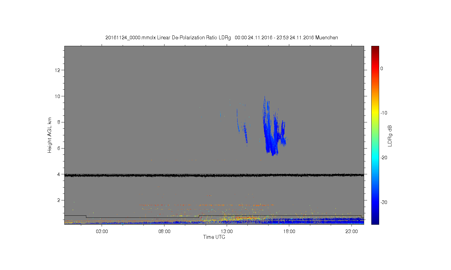Click the 8 km height tick label
The width and height of the screenshot is (451, 270).
[x=59, y=122]
